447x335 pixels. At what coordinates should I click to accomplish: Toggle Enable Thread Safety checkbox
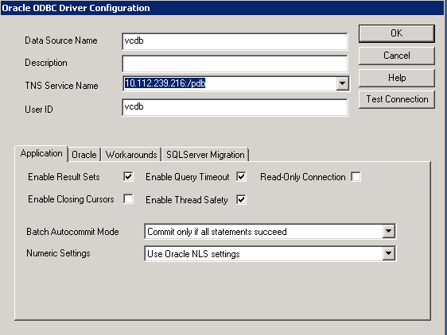pyautogui.click(x=241, y=199)
